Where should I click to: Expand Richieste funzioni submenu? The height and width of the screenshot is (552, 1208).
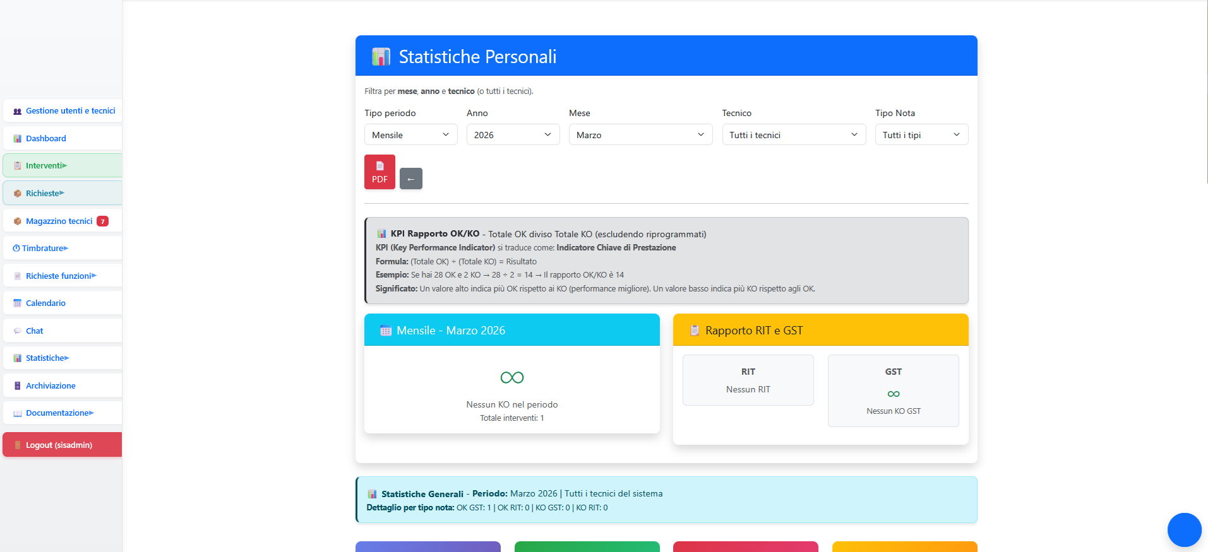click(x=63, y=276)
